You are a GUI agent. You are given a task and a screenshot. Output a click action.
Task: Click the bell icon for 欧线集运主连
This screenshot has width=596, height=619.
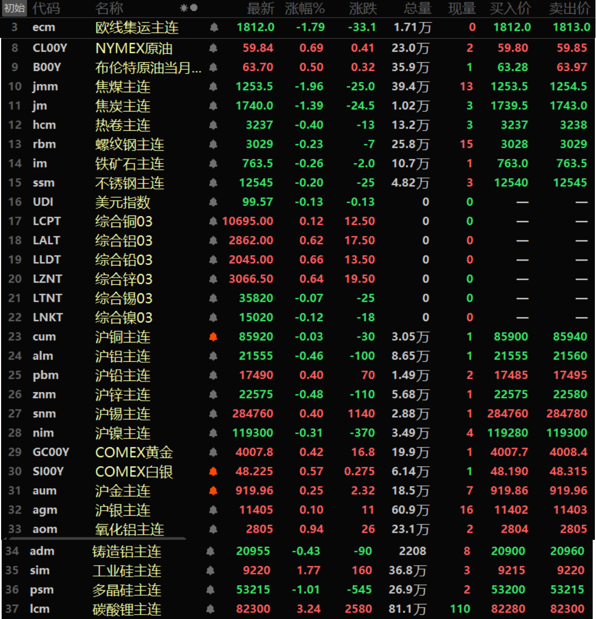[x=213, y=27]
